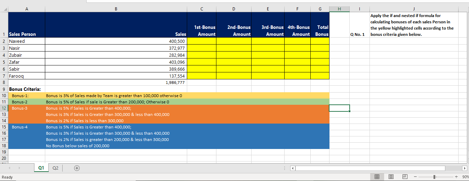
Task: Select column A header
Action: coord(26,9)
